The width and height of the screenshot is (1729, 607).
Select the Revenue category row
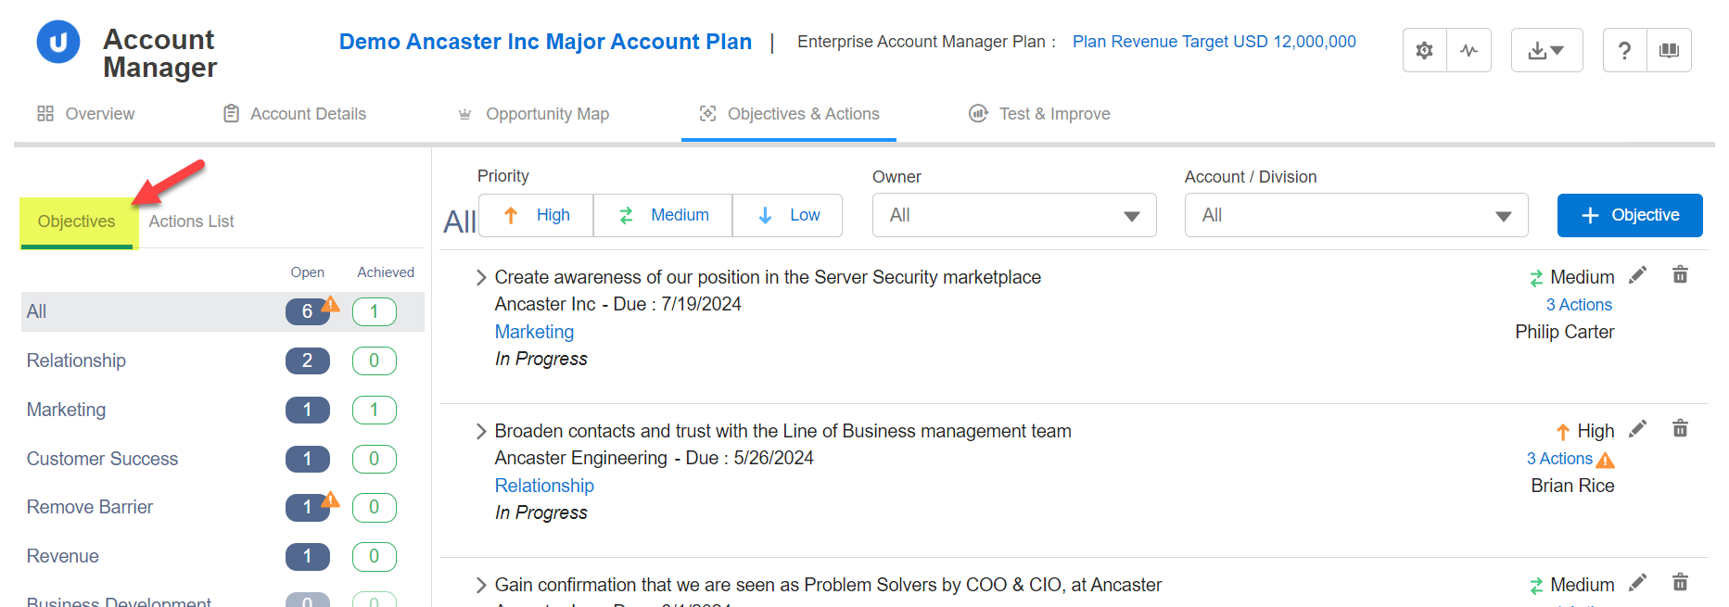click(x=222, y=556)
